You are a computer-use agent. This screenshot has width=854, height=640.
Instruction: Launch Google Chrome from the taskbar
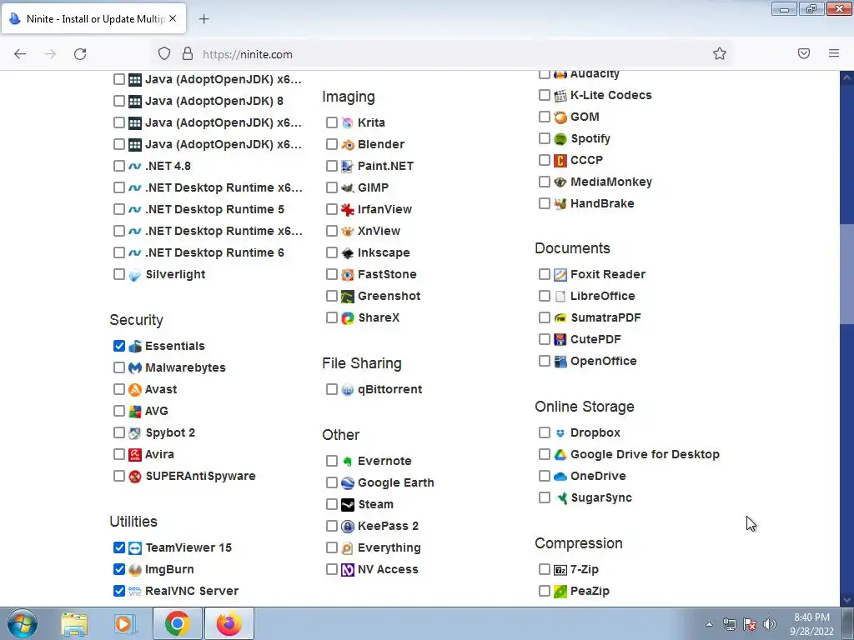tap(177, 623)
